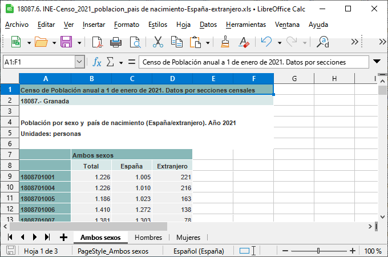The height and width of the screenshot is (257, 388).
Task: Click the Print icon in toolbar
Action: coord(116,42)
